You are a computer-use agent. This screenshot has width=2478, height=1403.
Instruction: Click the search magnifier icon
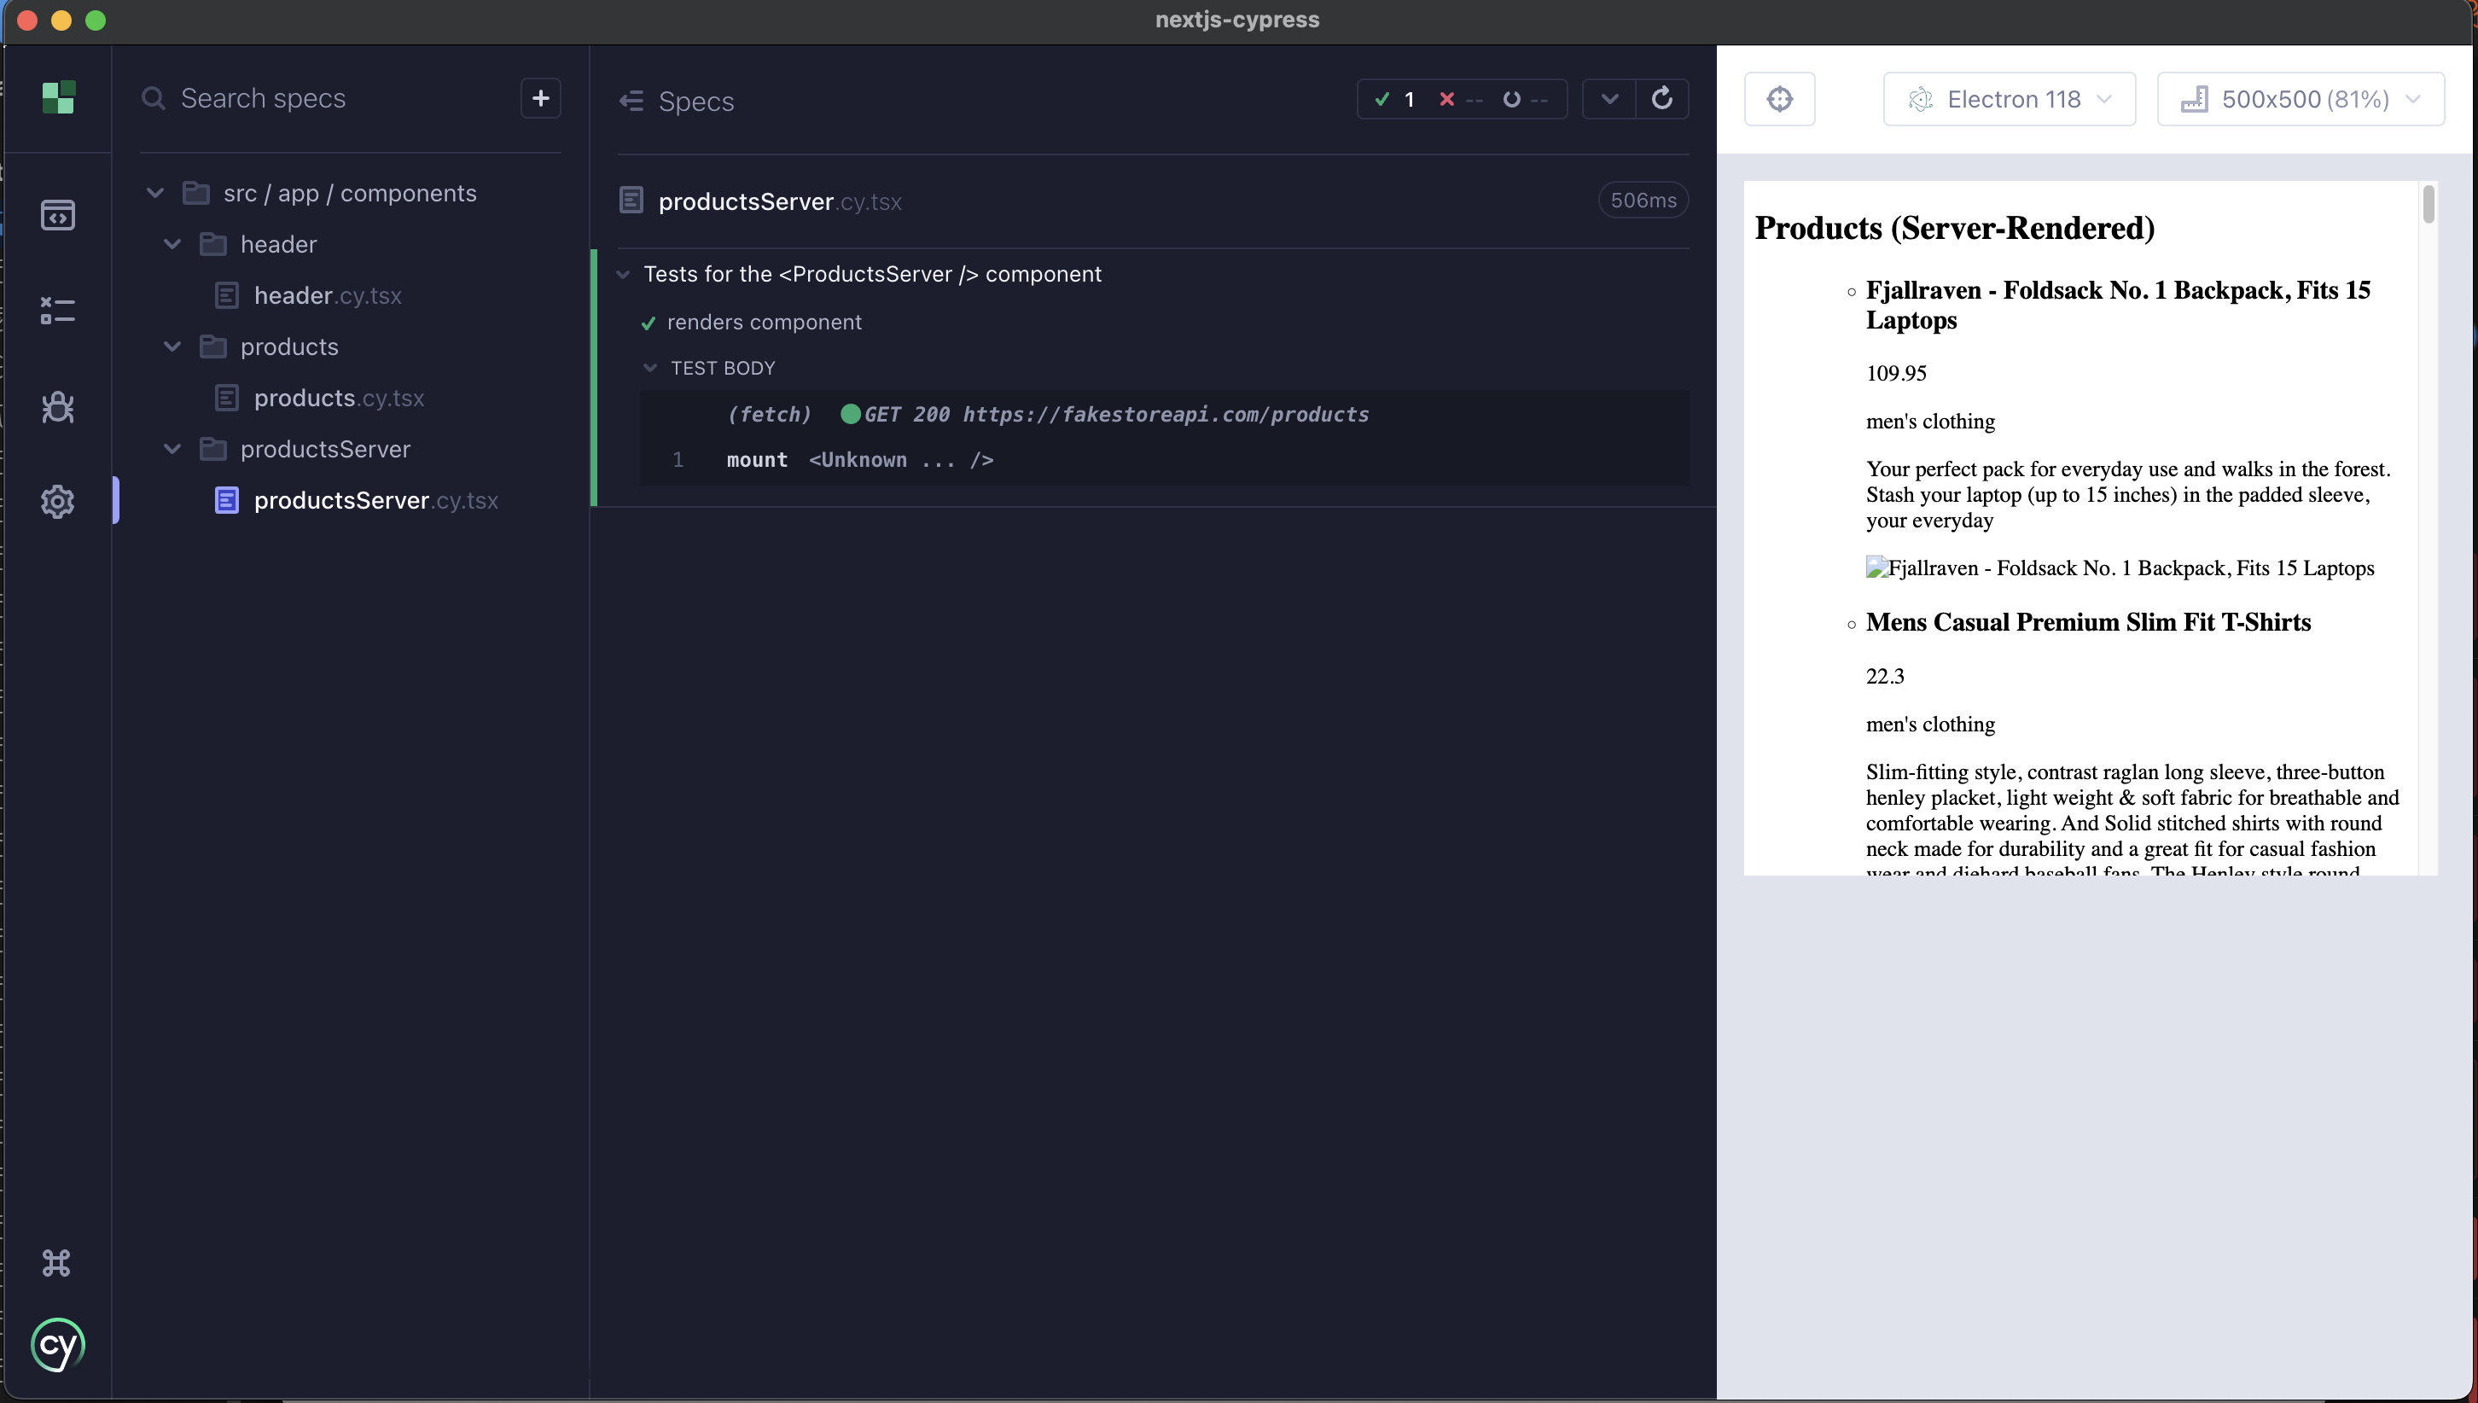154,98
